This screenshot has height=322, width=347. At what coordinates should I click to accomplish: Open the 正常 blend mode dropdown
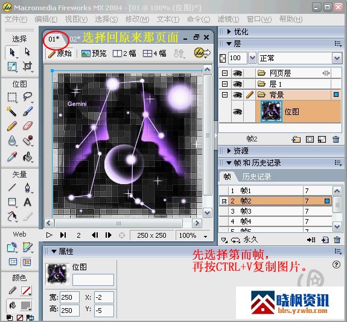pyautogui.click(x=337, y=58)
